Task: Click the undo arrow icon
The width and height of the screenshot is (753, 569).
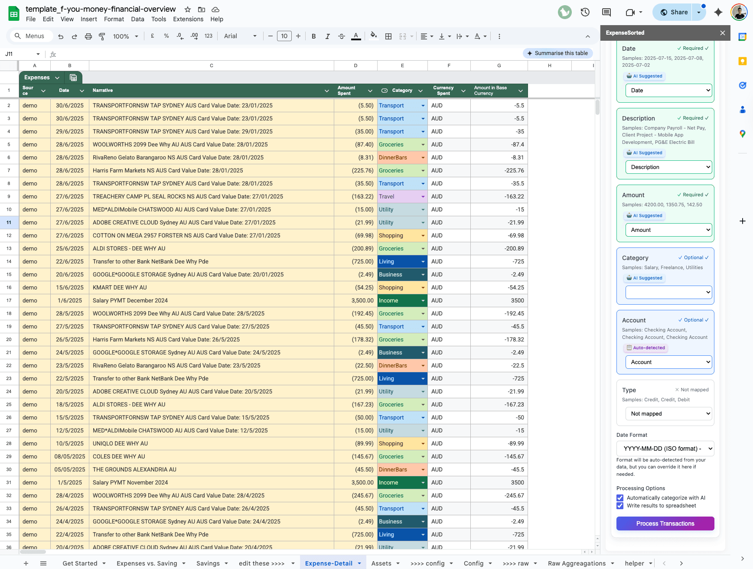Action: click(61, 36)
